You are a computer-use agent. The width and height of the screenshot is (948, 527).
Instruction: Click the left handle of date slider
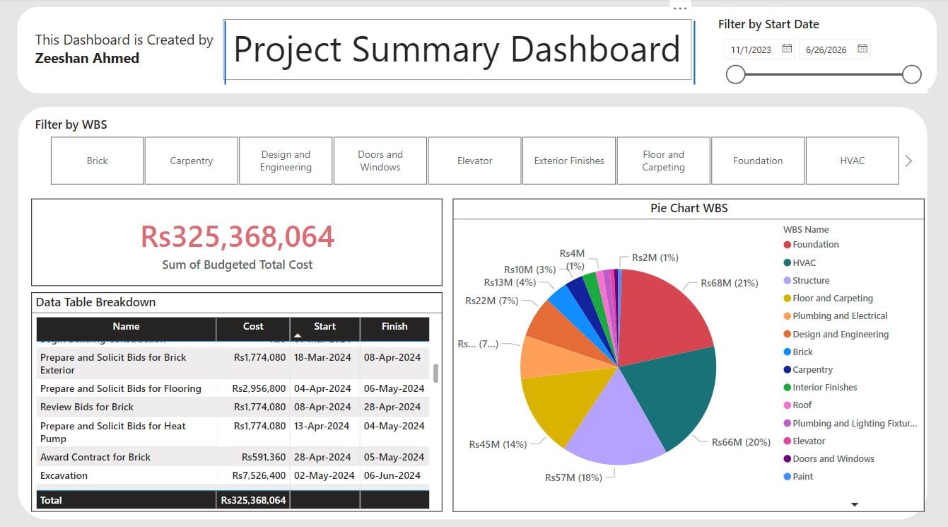(736, 74)
